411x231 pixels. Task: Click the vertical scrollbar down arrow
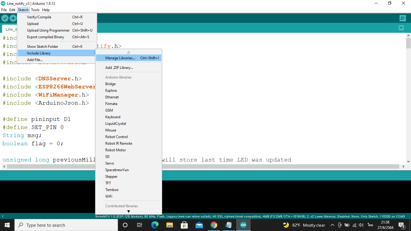click(x=408, y=162)
